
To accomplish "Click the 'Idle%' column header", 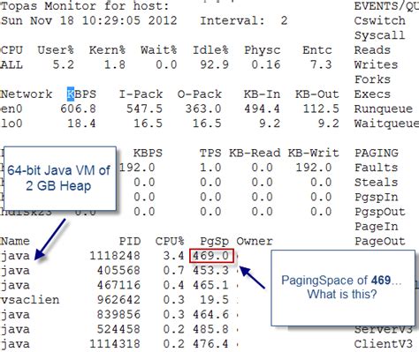I will click(x=210, y=50).
